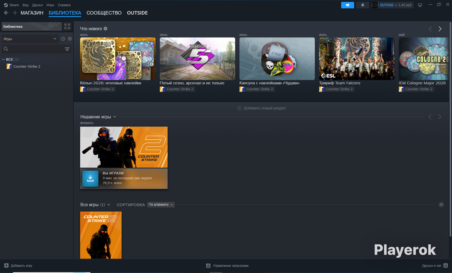Click the Recent Games previous arrow
The width and height of the screenshot is (452, 273).
tap(430, 117)
